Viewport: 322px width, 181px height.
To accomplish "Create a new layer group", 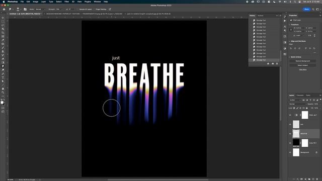I will 309,179.
